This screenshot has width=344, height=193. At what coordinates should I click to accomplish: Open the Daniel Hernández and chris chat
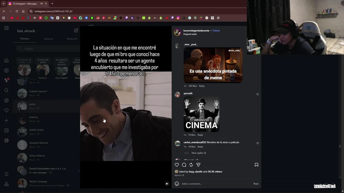[46, 170]
